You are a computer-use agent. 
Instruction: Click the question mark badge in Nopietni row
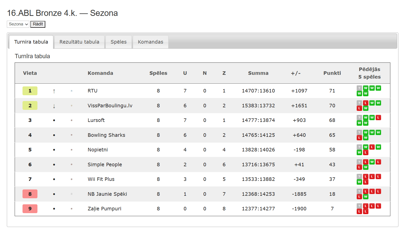(x=359, y=147)
